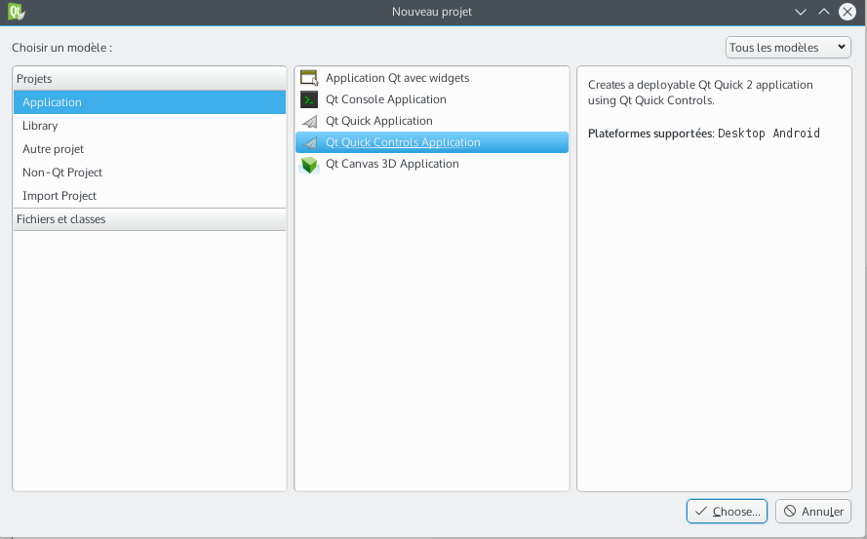Select the Application project category
This screenshot has width=867, height=539.
(x=149, y=102)
